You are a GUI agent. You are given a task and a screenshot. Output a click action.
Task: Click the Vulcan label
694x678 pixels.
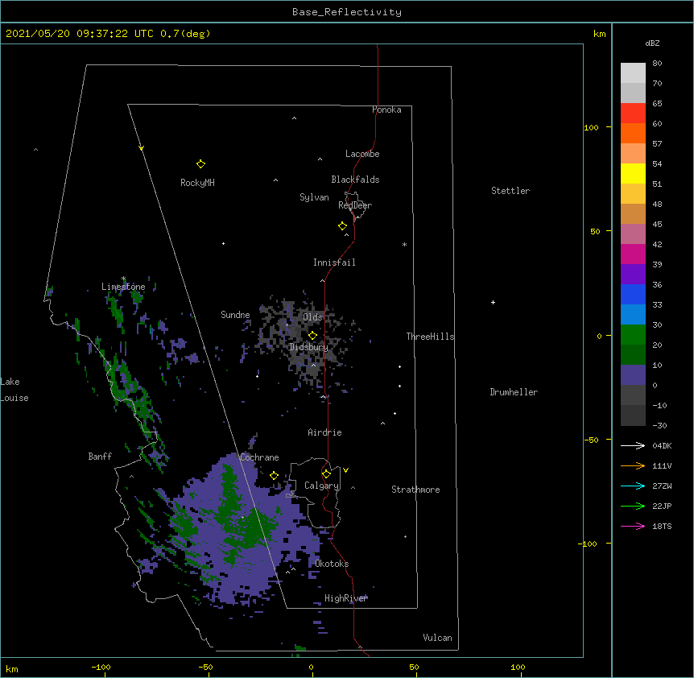pyautogui.click(x=437, y=638)
